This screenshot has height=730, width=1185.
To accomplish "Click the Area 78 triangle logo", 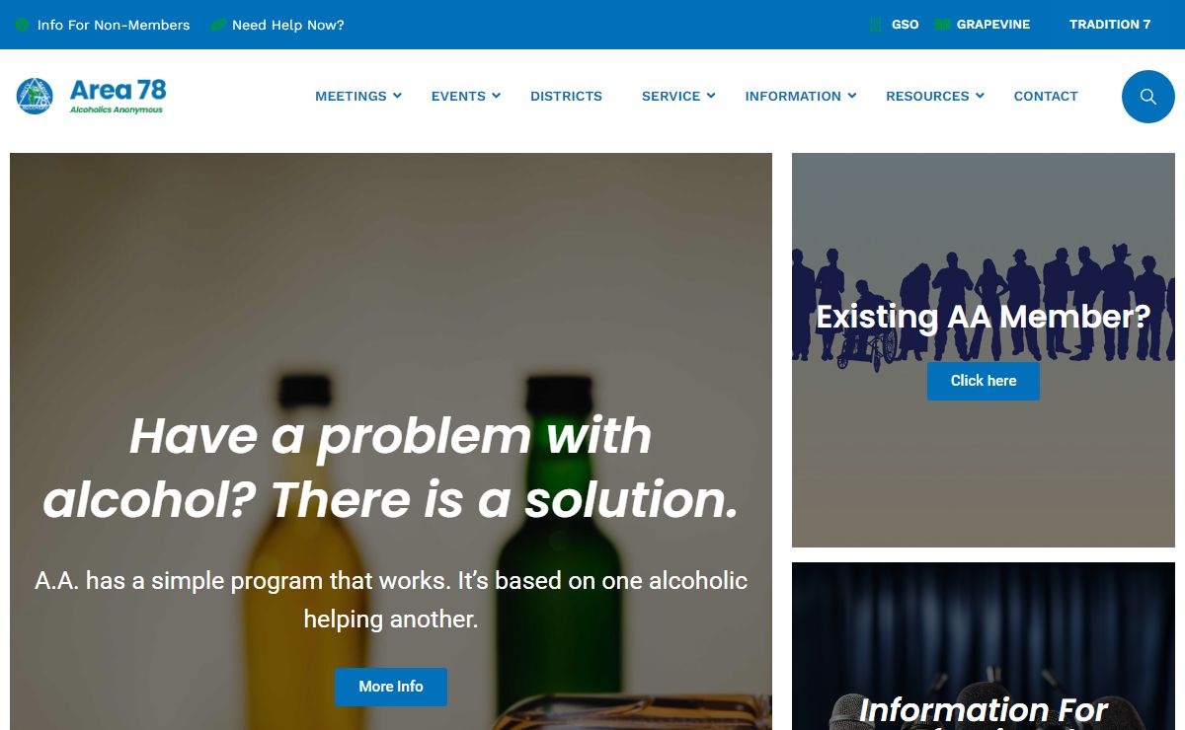I will [35, 96].
